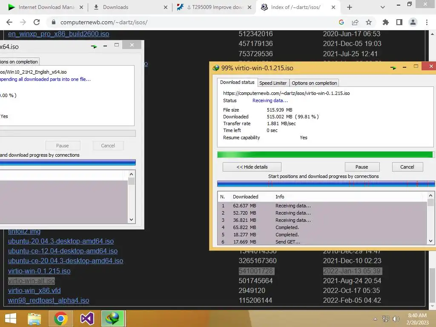This screenshot has width=436, height=327.
Task: Close the T295009 browser tab
Action: 250,7
